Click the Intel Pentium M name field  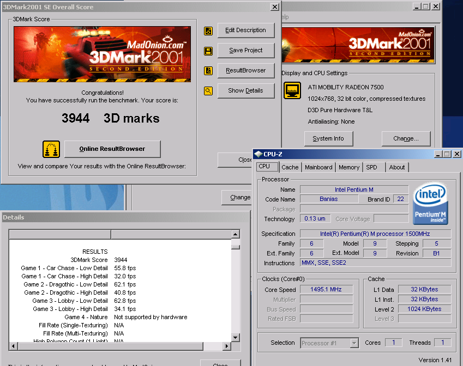pyautogui.click(x=354, y=190)
